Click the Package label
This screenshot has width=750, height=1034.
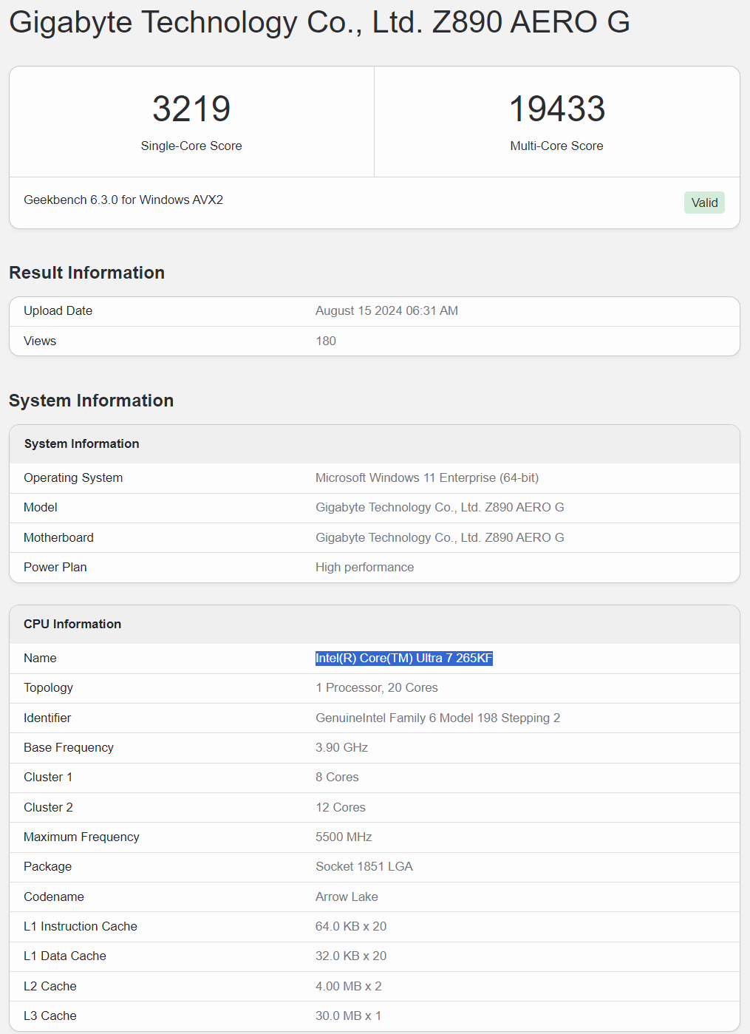click(x=47, y=866)
